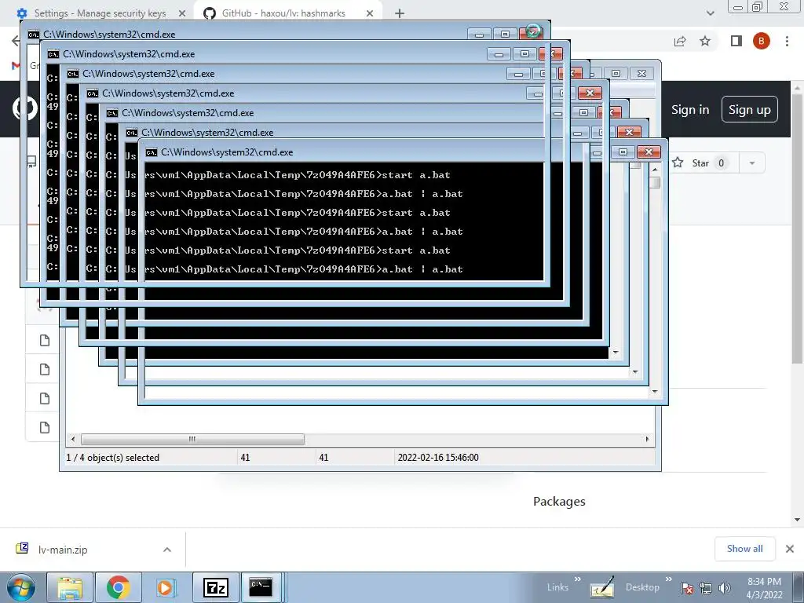Switch to GitHub haxou/lv tab
Screen dimensions: 804x603
283,13
